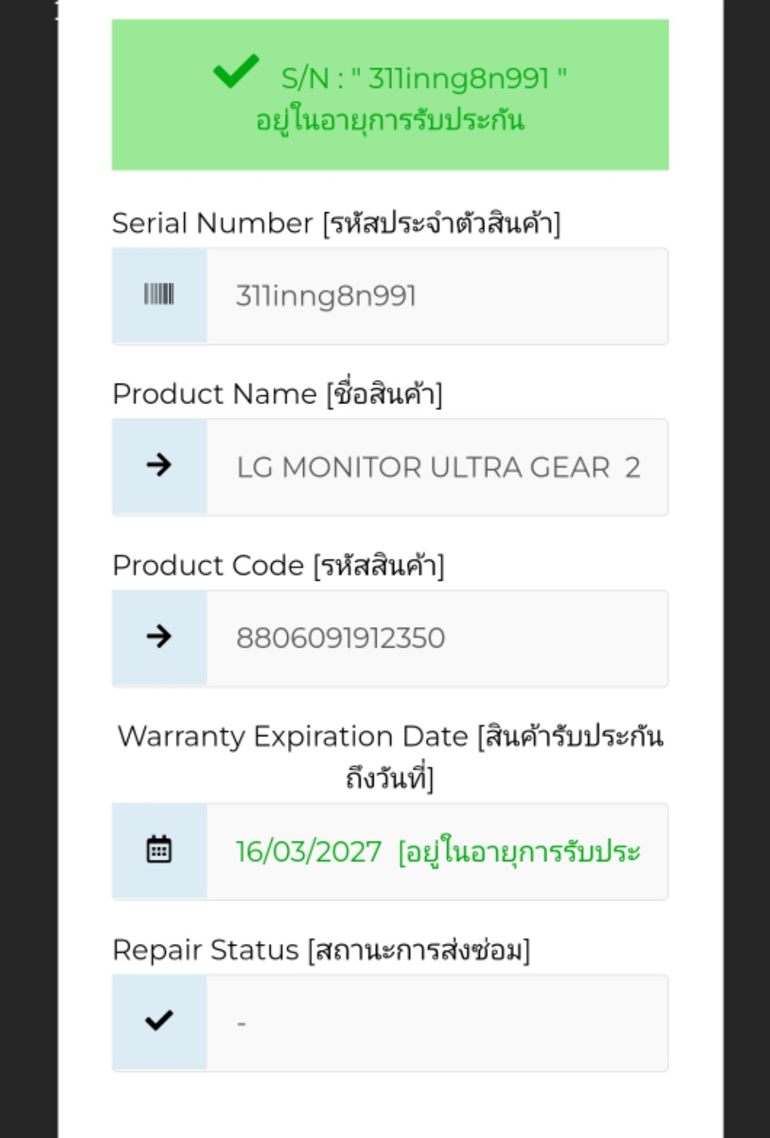Click the Repair Status label
770x1138 pixels.
pyautogui.click(x=321, y=950)
